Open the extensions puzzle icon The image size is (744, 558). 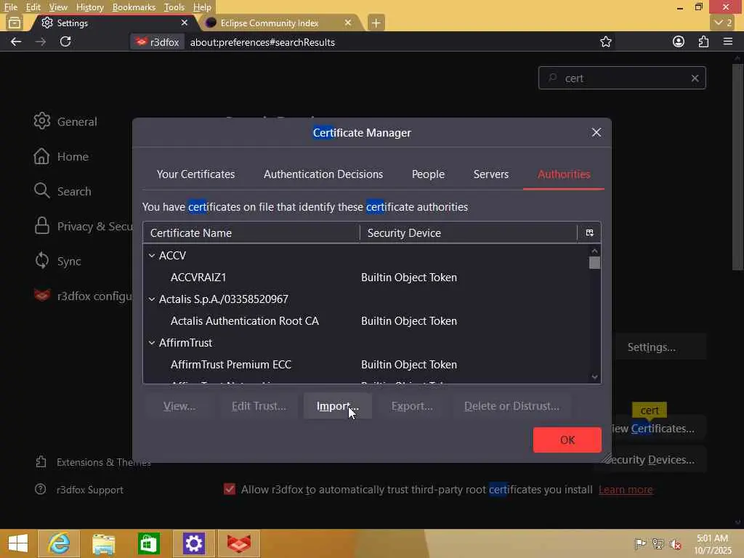[703, 41]
